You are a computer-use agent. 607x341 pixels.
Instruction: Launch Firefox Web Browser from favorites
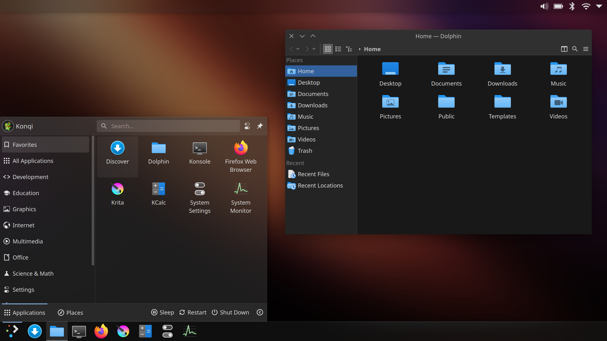point(241,157)
